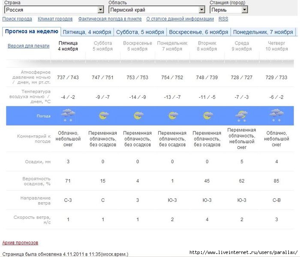
Task: Click pressure value 754 / 752
Action: point(172,78)
